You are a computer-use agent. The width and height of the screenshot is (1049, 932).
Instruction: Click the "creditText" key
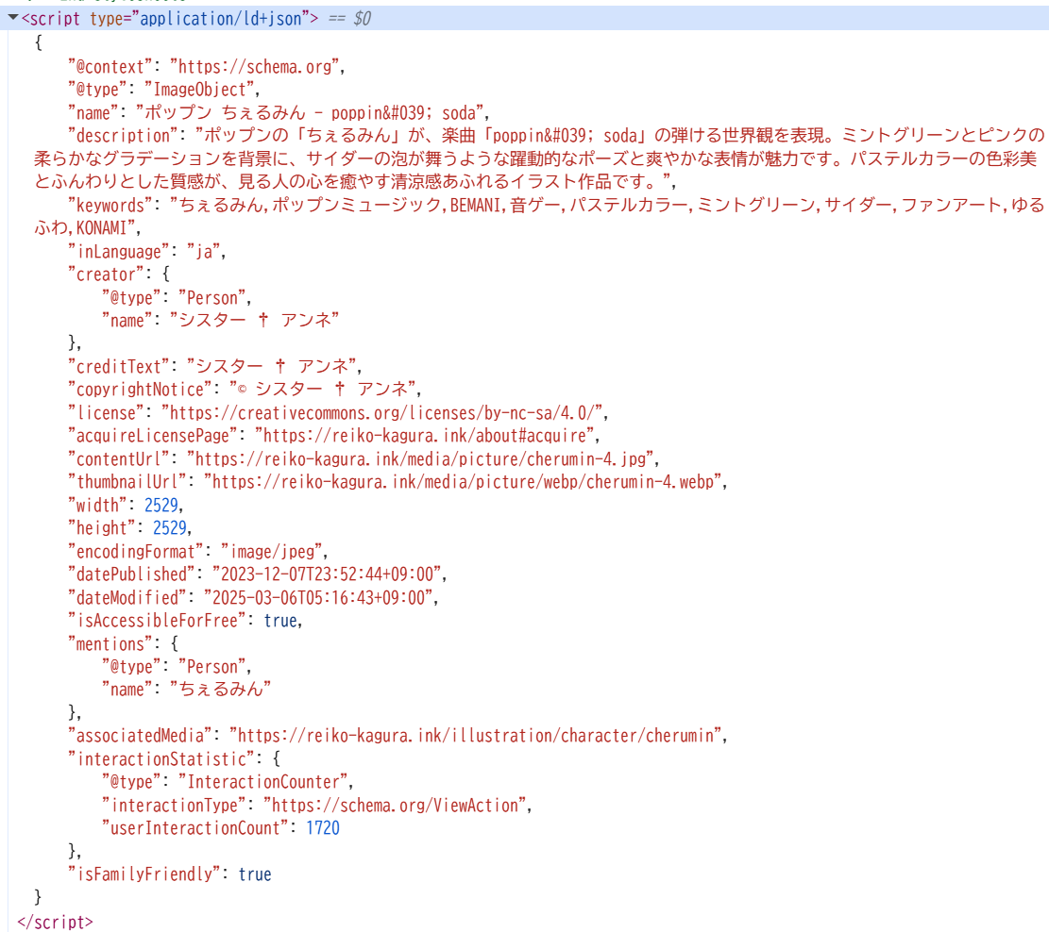118,366
